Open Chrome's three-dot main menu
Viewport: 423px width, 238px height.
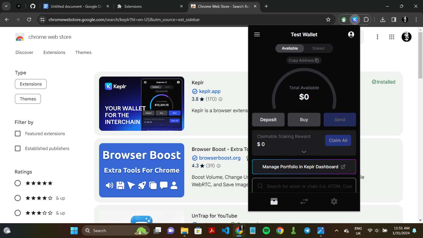(x=416, y=20)
